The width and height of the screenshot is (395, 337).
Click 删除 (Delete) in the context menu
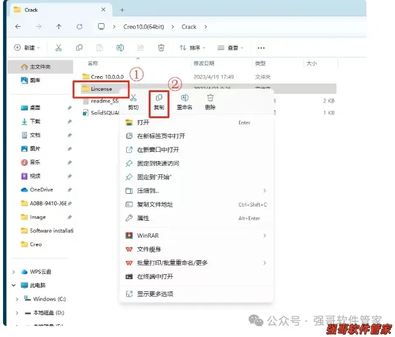click(x=210, y=102)
